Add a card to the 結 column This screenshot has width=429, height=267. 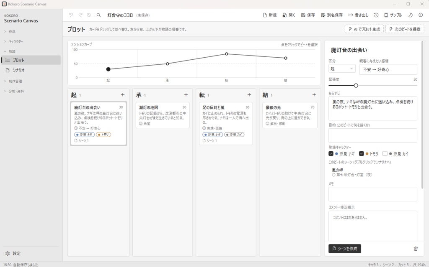[x=314, y=95]
